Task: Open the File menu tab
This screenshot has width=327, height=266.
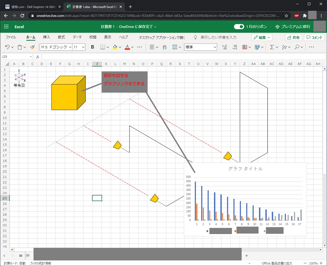Action: coord(11,37)
